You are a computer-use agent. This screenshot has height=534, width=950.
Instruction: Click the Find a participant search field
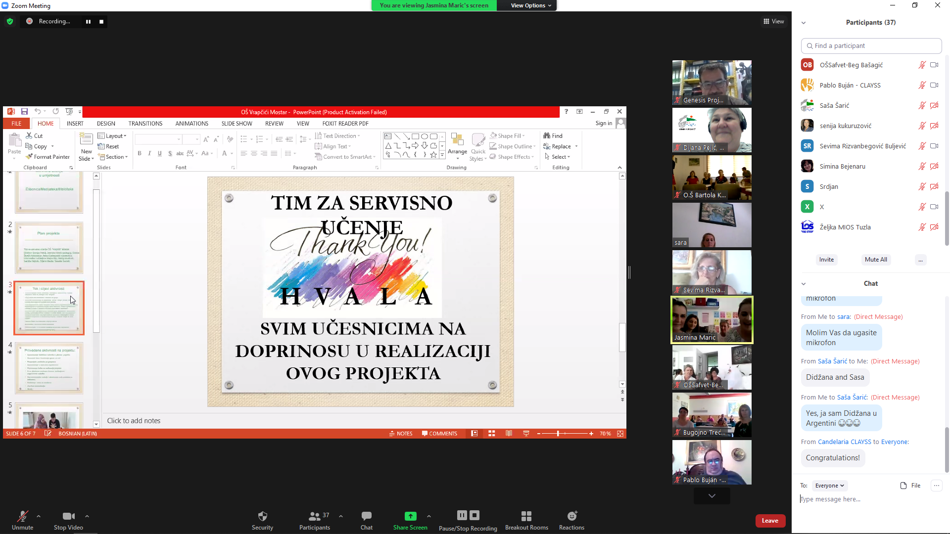tap(871, 45)
